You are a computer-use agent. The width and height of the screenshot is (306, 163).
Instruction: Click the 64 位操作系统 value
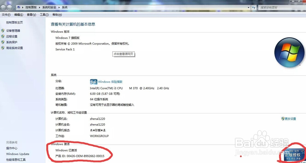99,99
